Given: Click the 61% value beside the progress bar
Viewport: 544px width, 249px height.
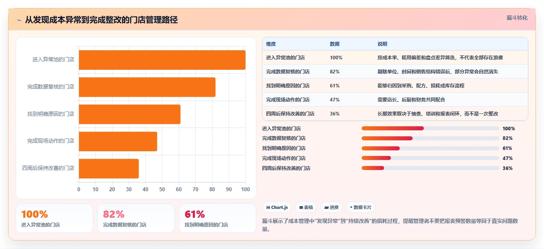Looking at the screenshot, I should pos(507,148).
